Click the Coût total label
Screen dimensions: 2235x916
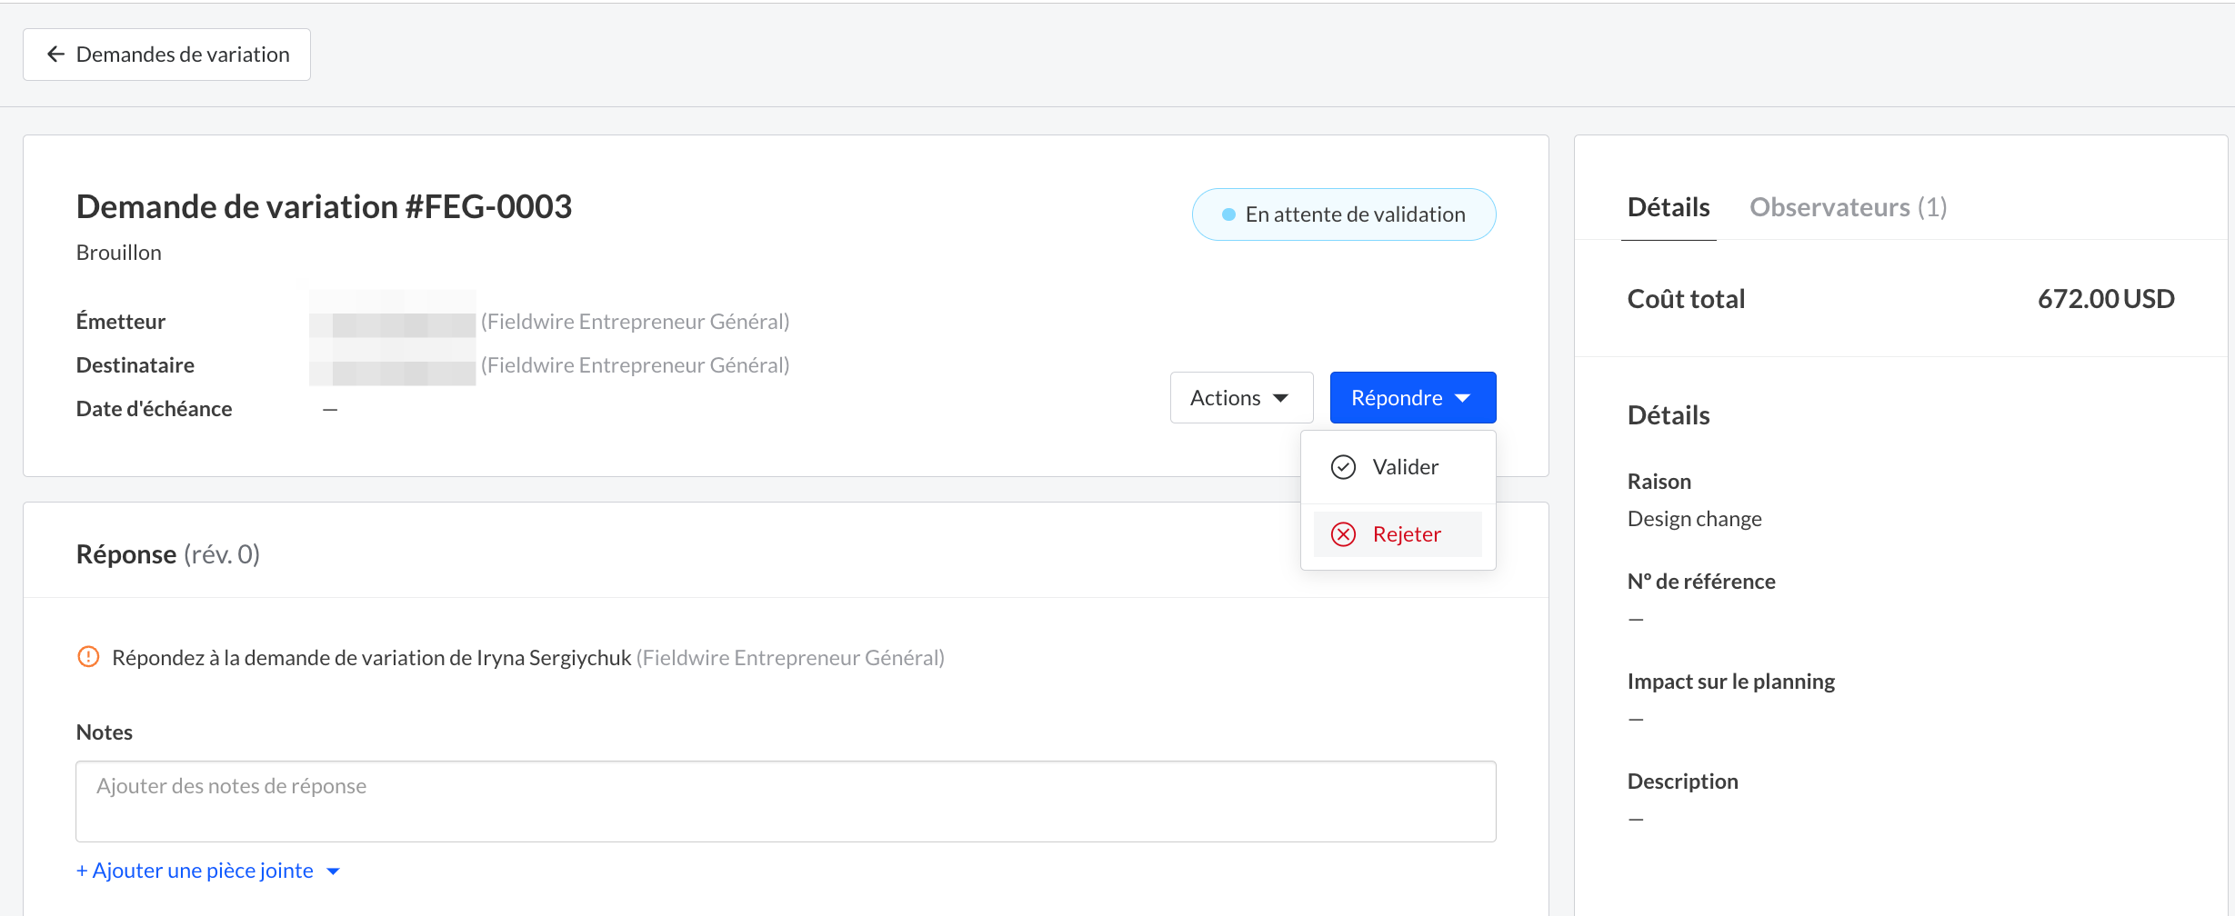(x=1686, y=299)
